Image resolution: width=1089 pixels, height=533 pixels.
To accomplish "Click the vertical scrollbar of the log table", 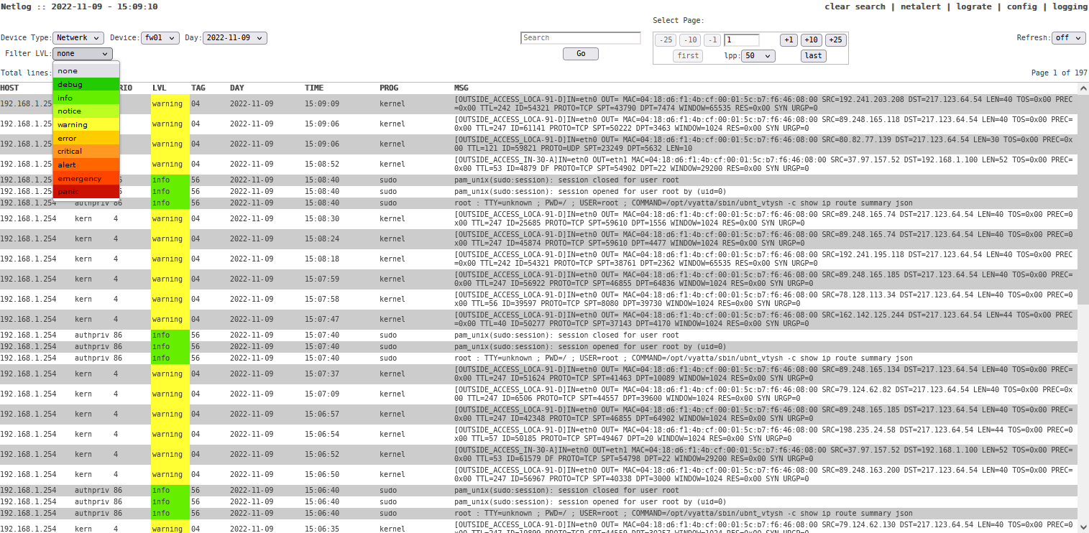I will click(x=1083, y=309).
